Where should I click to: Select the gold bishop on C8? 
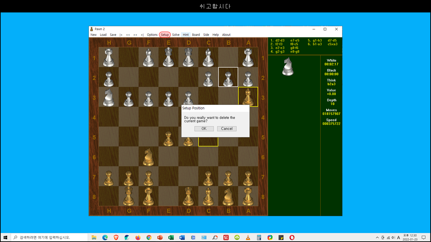(x=208, y=197)
